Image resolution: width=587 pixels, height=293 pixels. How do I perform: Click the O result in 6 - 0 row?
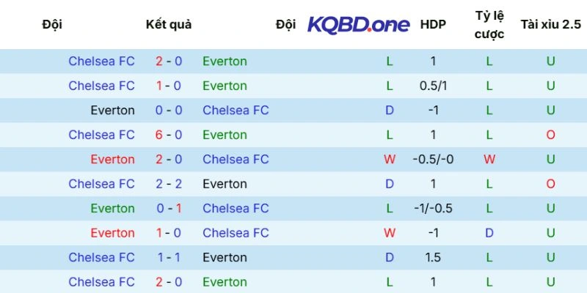click(x=550, y=135)
